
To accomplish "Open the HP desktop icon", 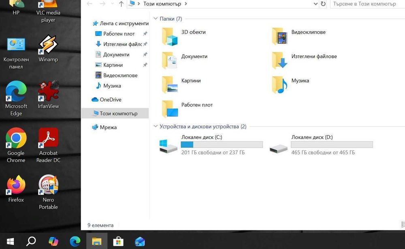I will [x=16, y=8].
